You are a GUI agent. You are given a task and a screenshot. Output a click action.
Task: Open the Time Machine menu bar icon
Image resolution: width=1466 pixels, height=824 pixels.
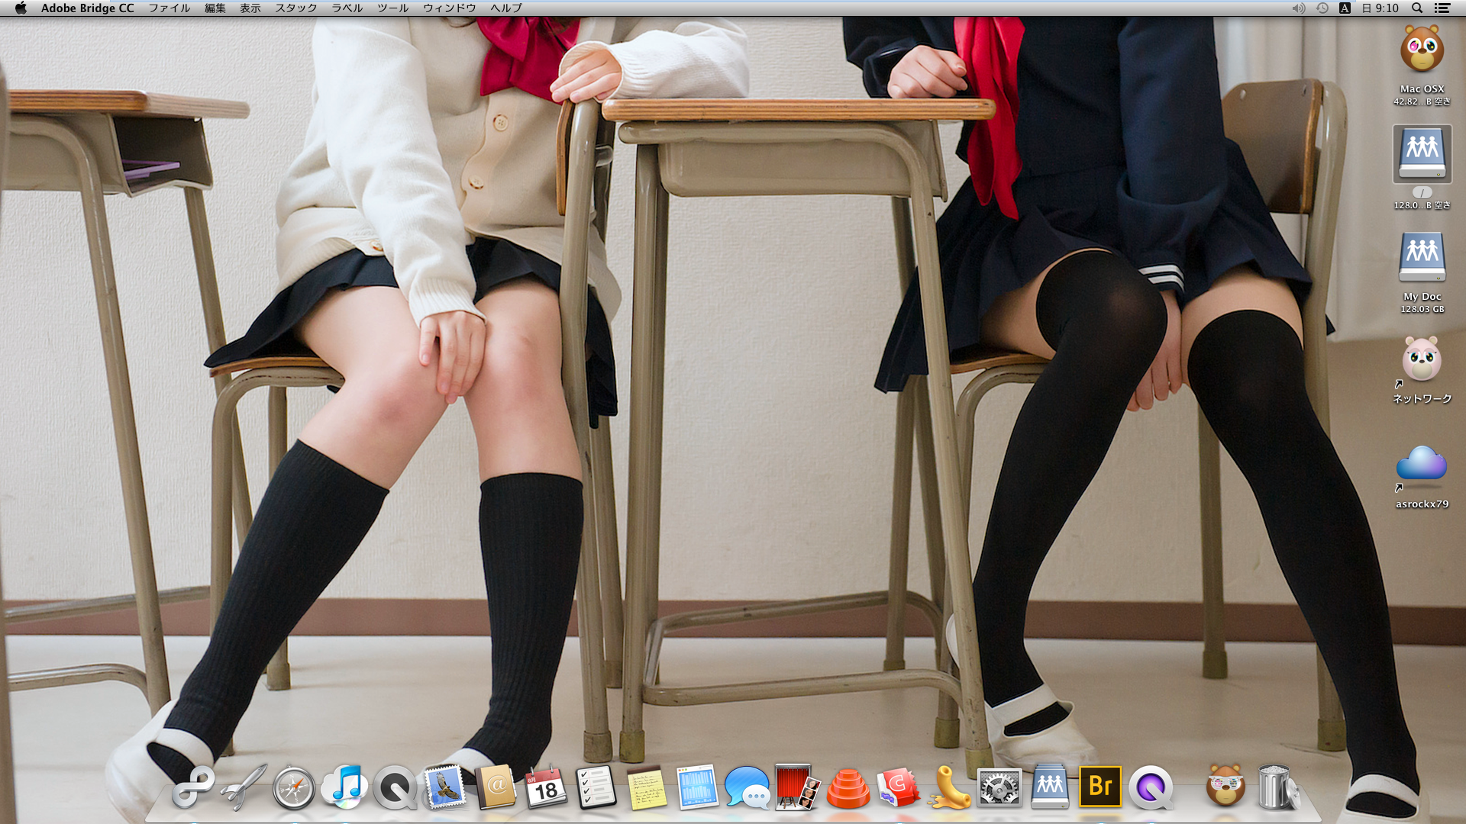click(1322, 8)
